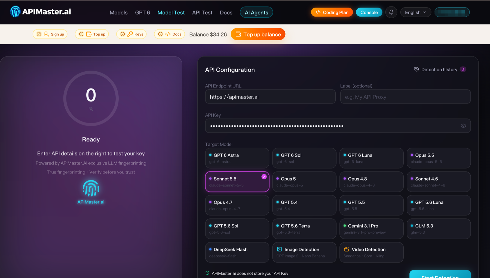Select the Video Detection card
Viewport: 490px width, 278px height.
point(372,252)
